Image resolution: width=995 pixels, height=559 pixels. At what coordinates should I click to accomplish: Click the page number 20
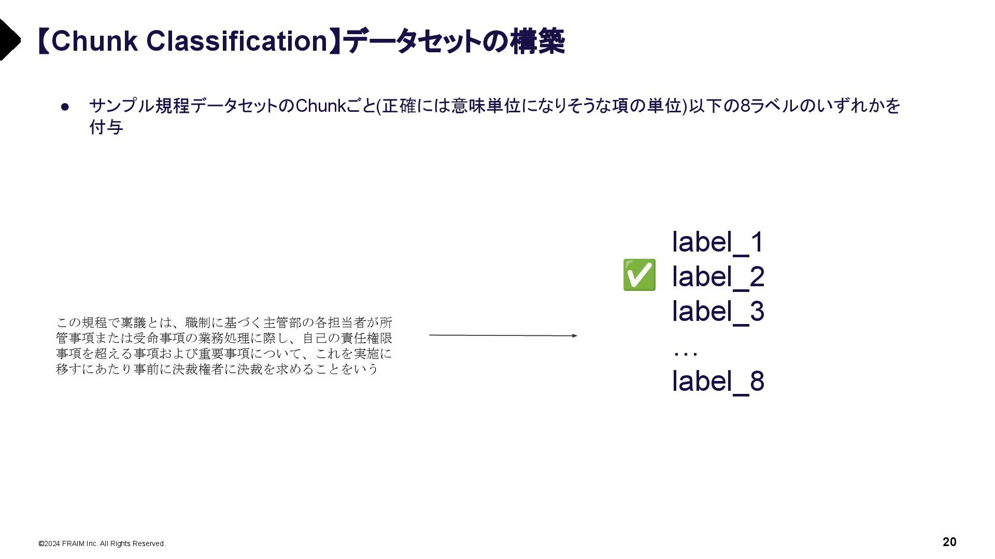tap(949, 542)
